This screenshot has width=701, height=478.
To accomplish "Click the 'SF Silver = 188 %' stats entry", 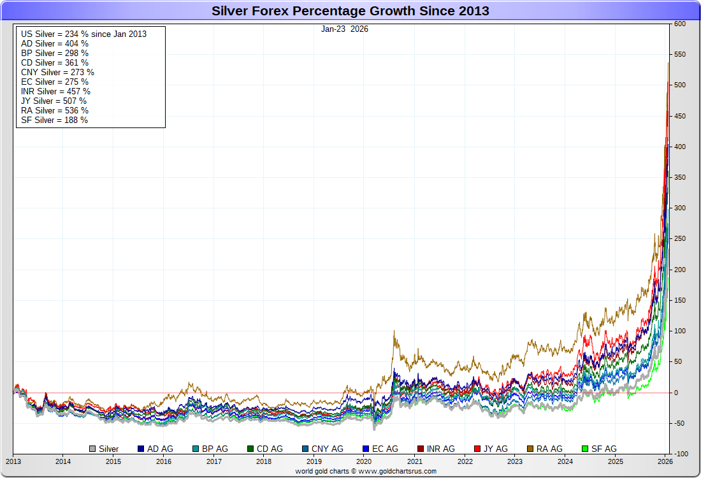I will [x=54, y=120].
